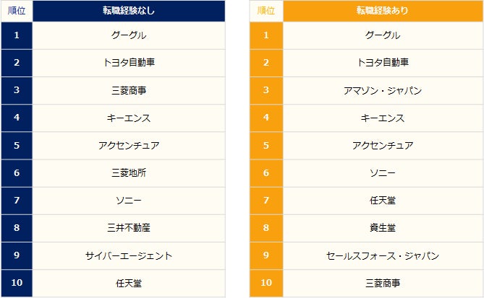Click the 転職経験なし column header
The height and width of the screenshot is (298, 484).
click(129, 11)
